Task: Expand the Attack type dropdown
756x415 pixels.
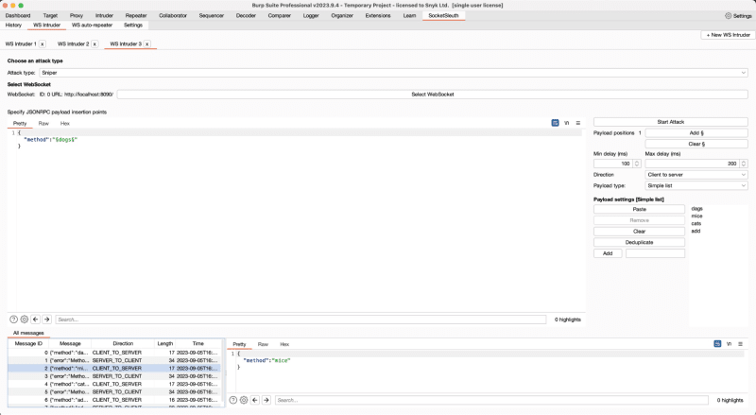Action: (x=393, y=73)
